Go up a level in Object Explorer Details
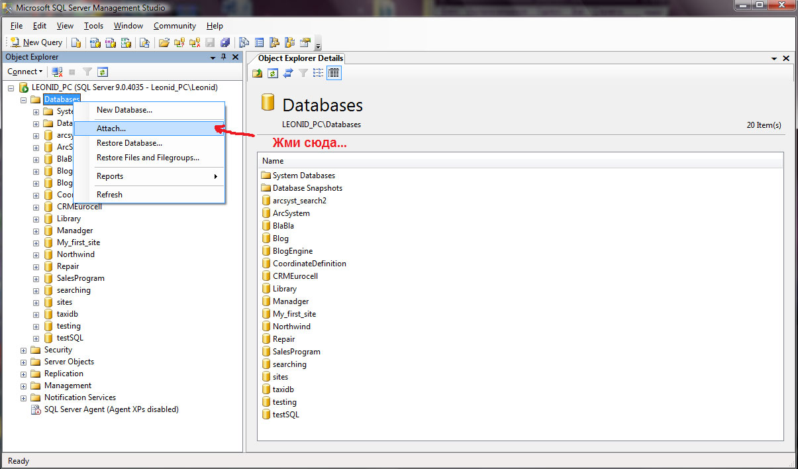The image size is (798, 469). pyautogui.click(x=257, y=73)
